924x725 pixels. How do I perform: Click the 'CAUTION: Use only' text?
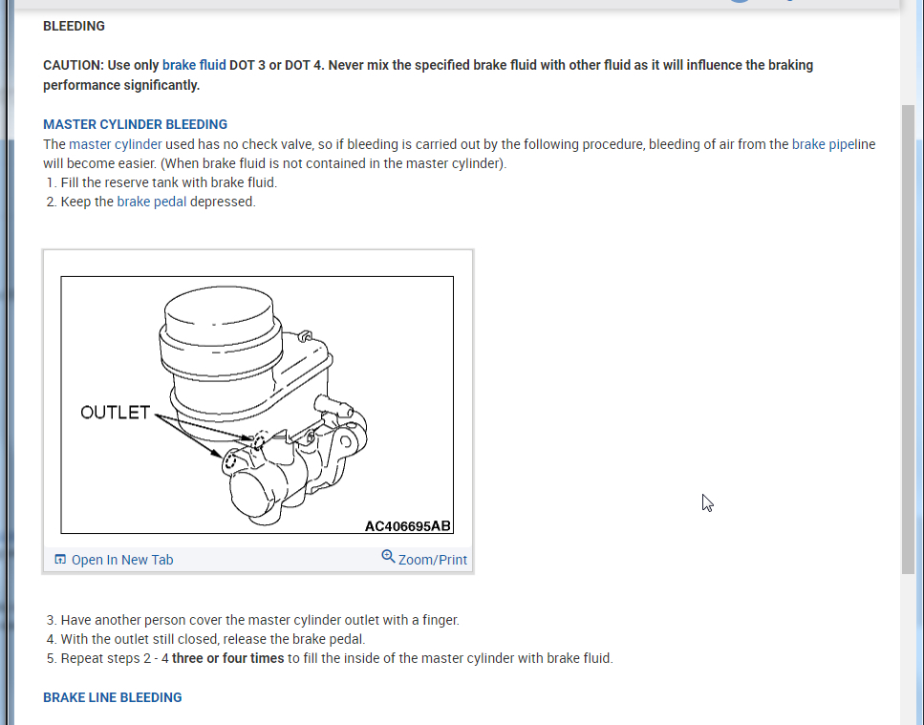click(100, 65)
